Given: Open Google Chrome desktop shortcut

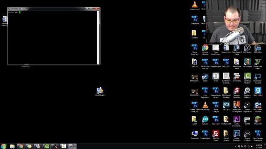Looking at the screenshot, I should click(205, 50).
